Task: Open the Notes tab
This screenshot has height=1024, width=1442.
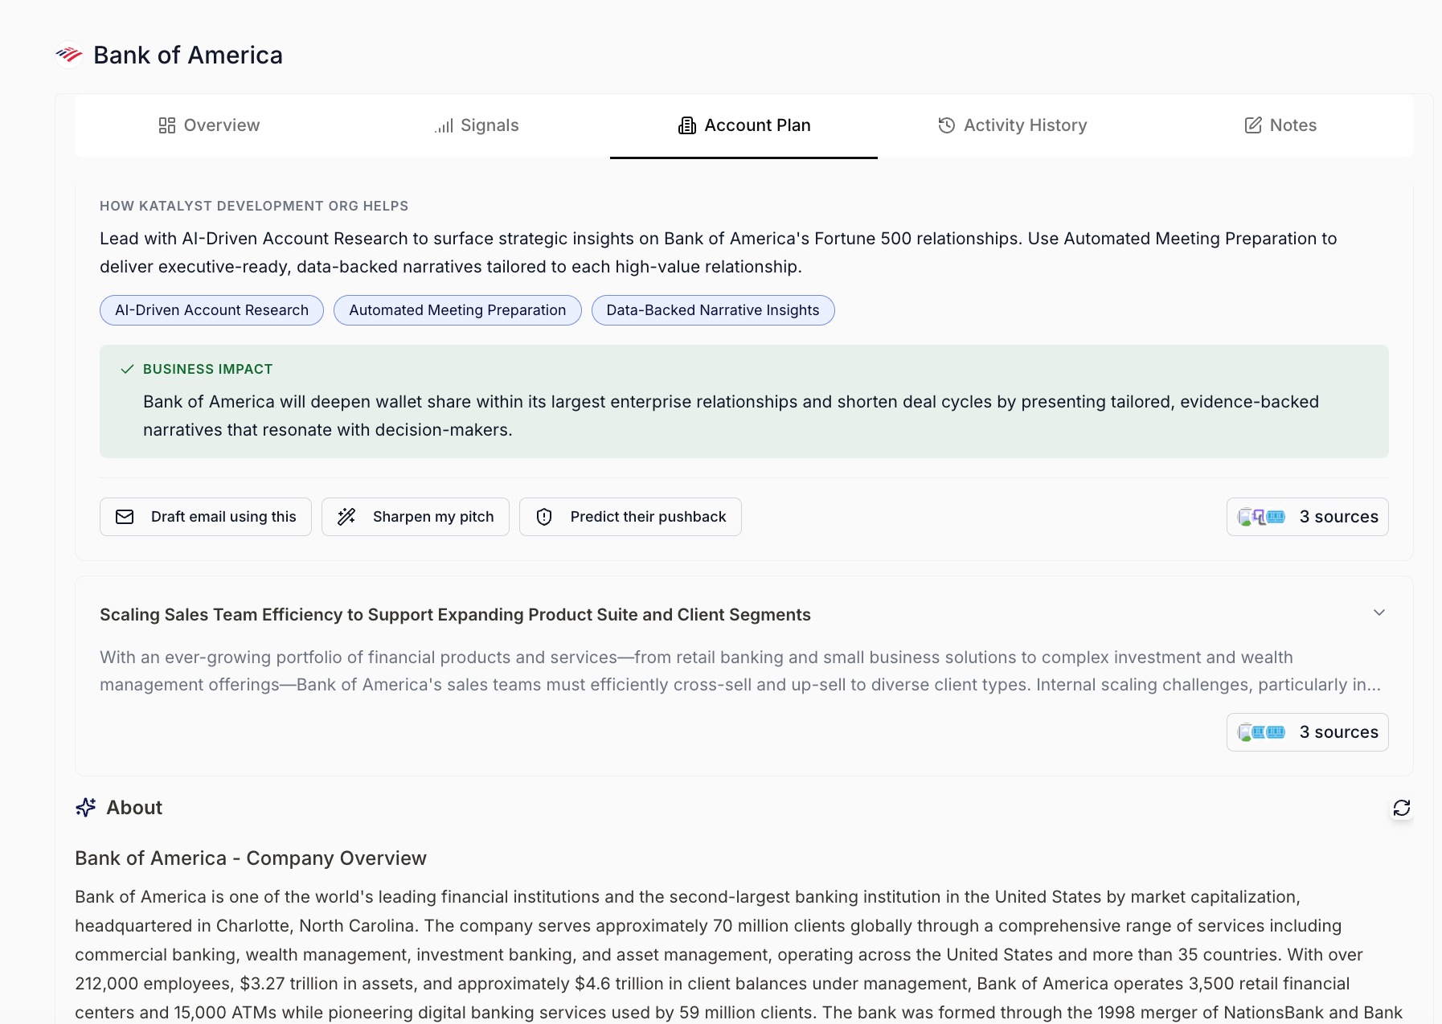Action: [1280, 125]
